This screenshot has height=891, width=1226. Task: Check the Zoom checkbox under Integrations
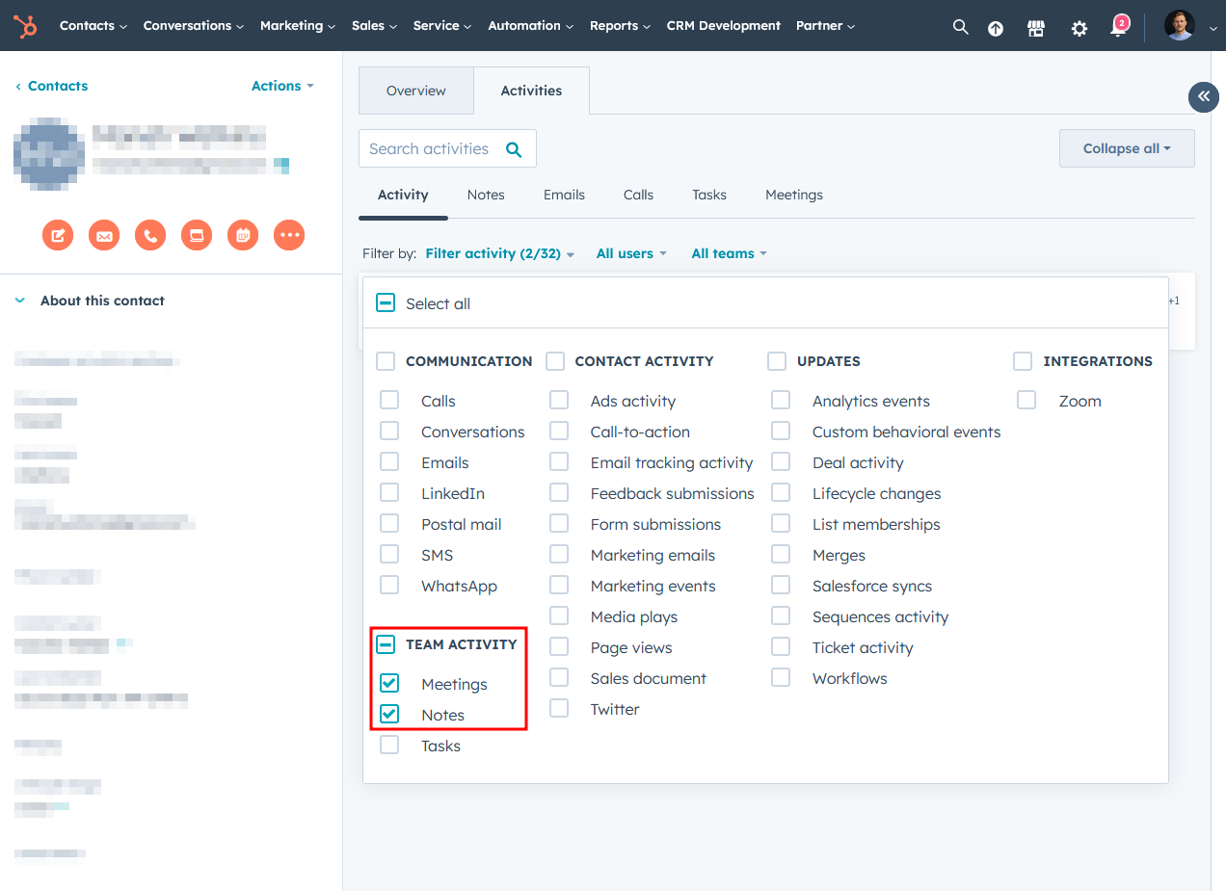coord(1026,399)
